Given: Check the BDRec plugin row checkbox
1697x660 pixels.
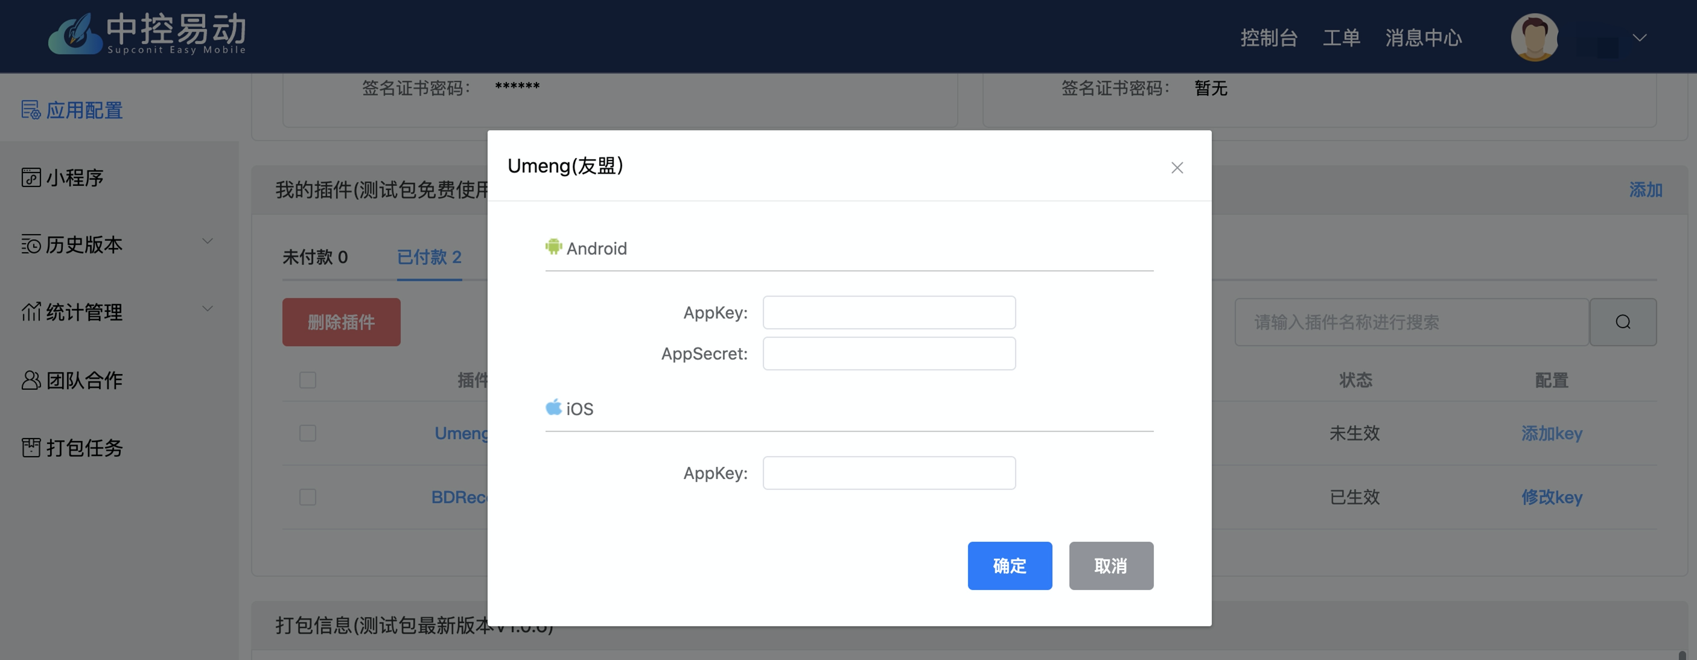Looking at the screenshot, I should (308, 497).
